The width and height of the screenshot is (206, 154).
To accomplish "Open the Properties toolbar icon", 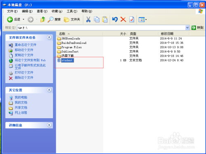I will [x=132, y=20].
